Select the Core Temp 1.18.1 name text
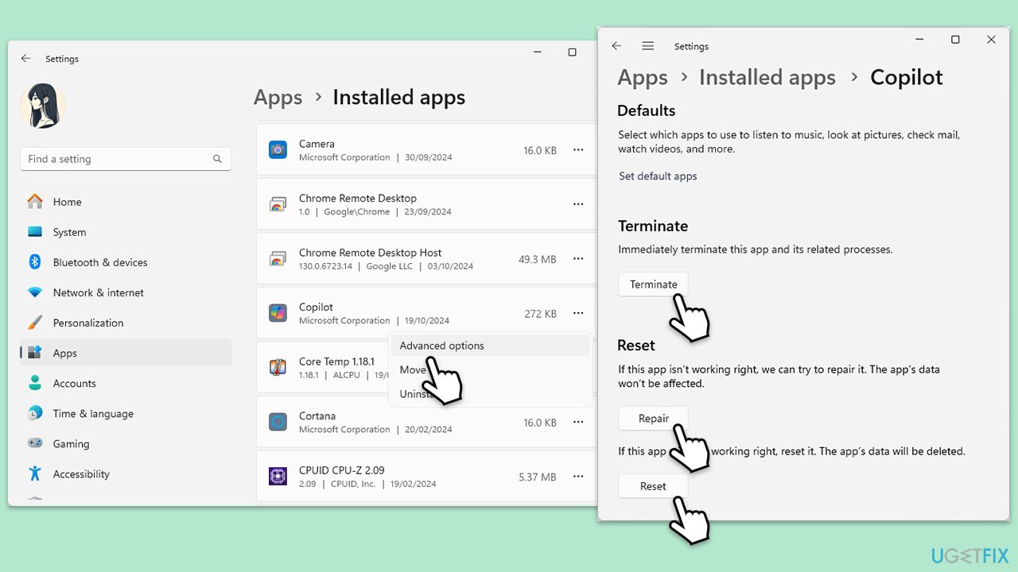 (x=336, y=361)
